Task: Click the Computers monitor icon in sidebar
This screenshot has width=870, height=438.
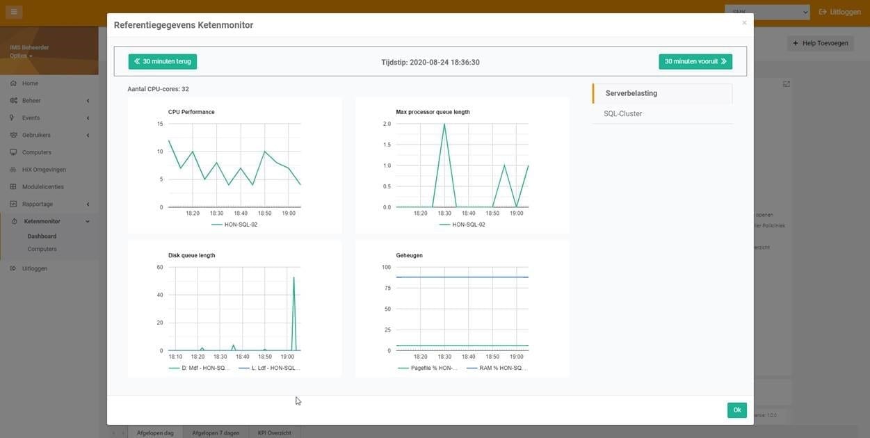Action: 13,152
